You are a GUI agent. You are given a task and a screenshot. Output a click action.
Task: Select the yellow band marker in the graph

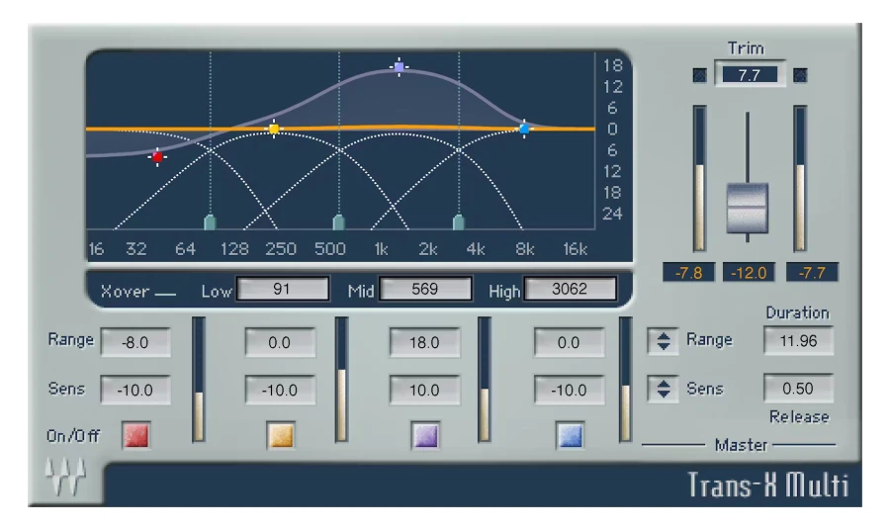pyautogui.click(x=274, y=129)
